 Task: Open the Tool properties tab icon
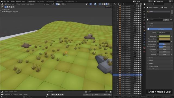coord(144,8)
